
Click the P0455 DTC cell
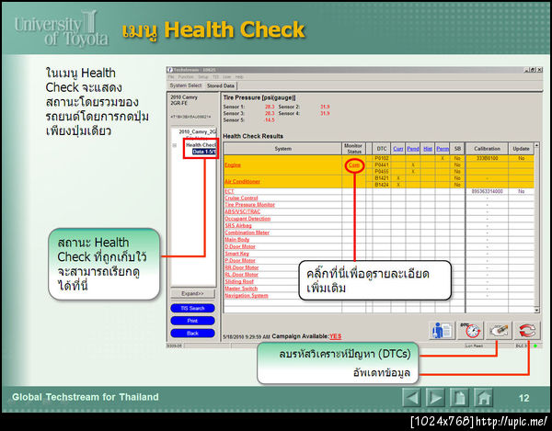click(x=382, y=172)
